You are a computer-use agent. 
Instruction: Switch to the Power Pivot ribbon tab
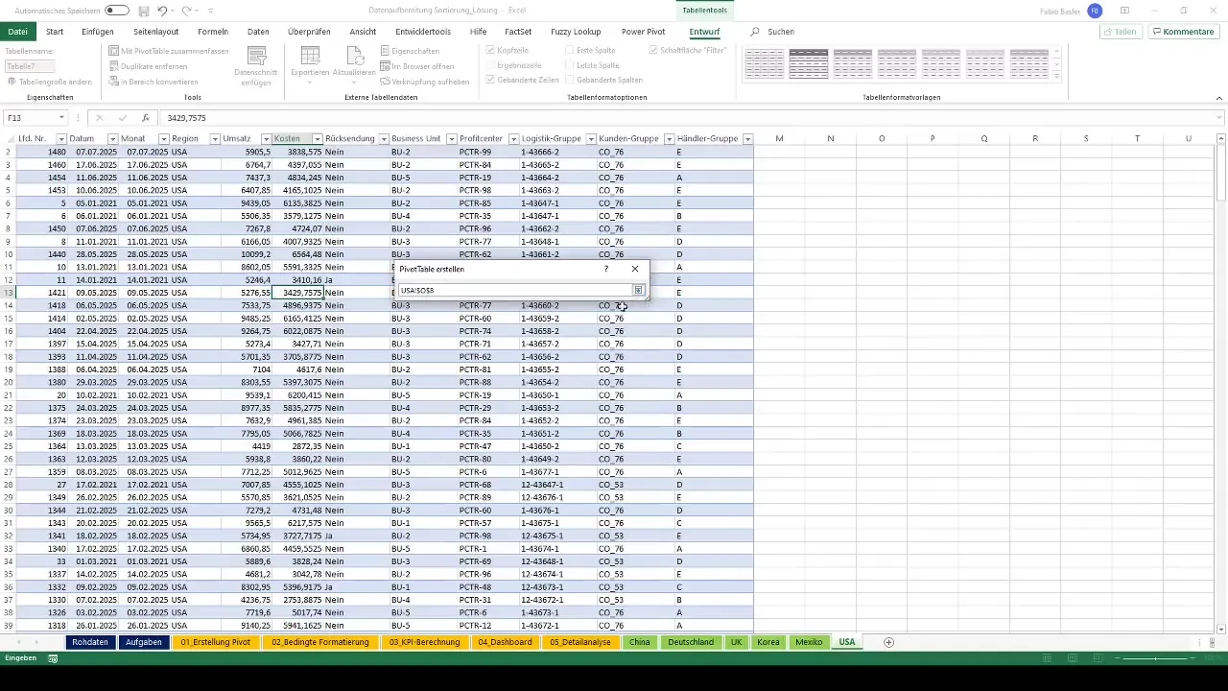[x=643, y=32]
